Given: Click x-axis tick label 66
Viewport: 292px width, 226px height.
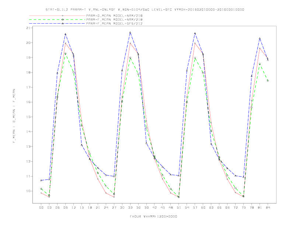Looking at the screenshot, I should (219, 208).
